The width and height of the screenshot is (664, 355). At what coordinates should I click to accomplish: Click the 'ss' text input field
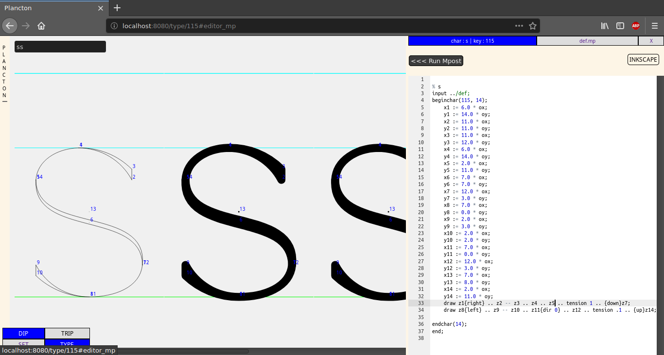click(60, 47)
